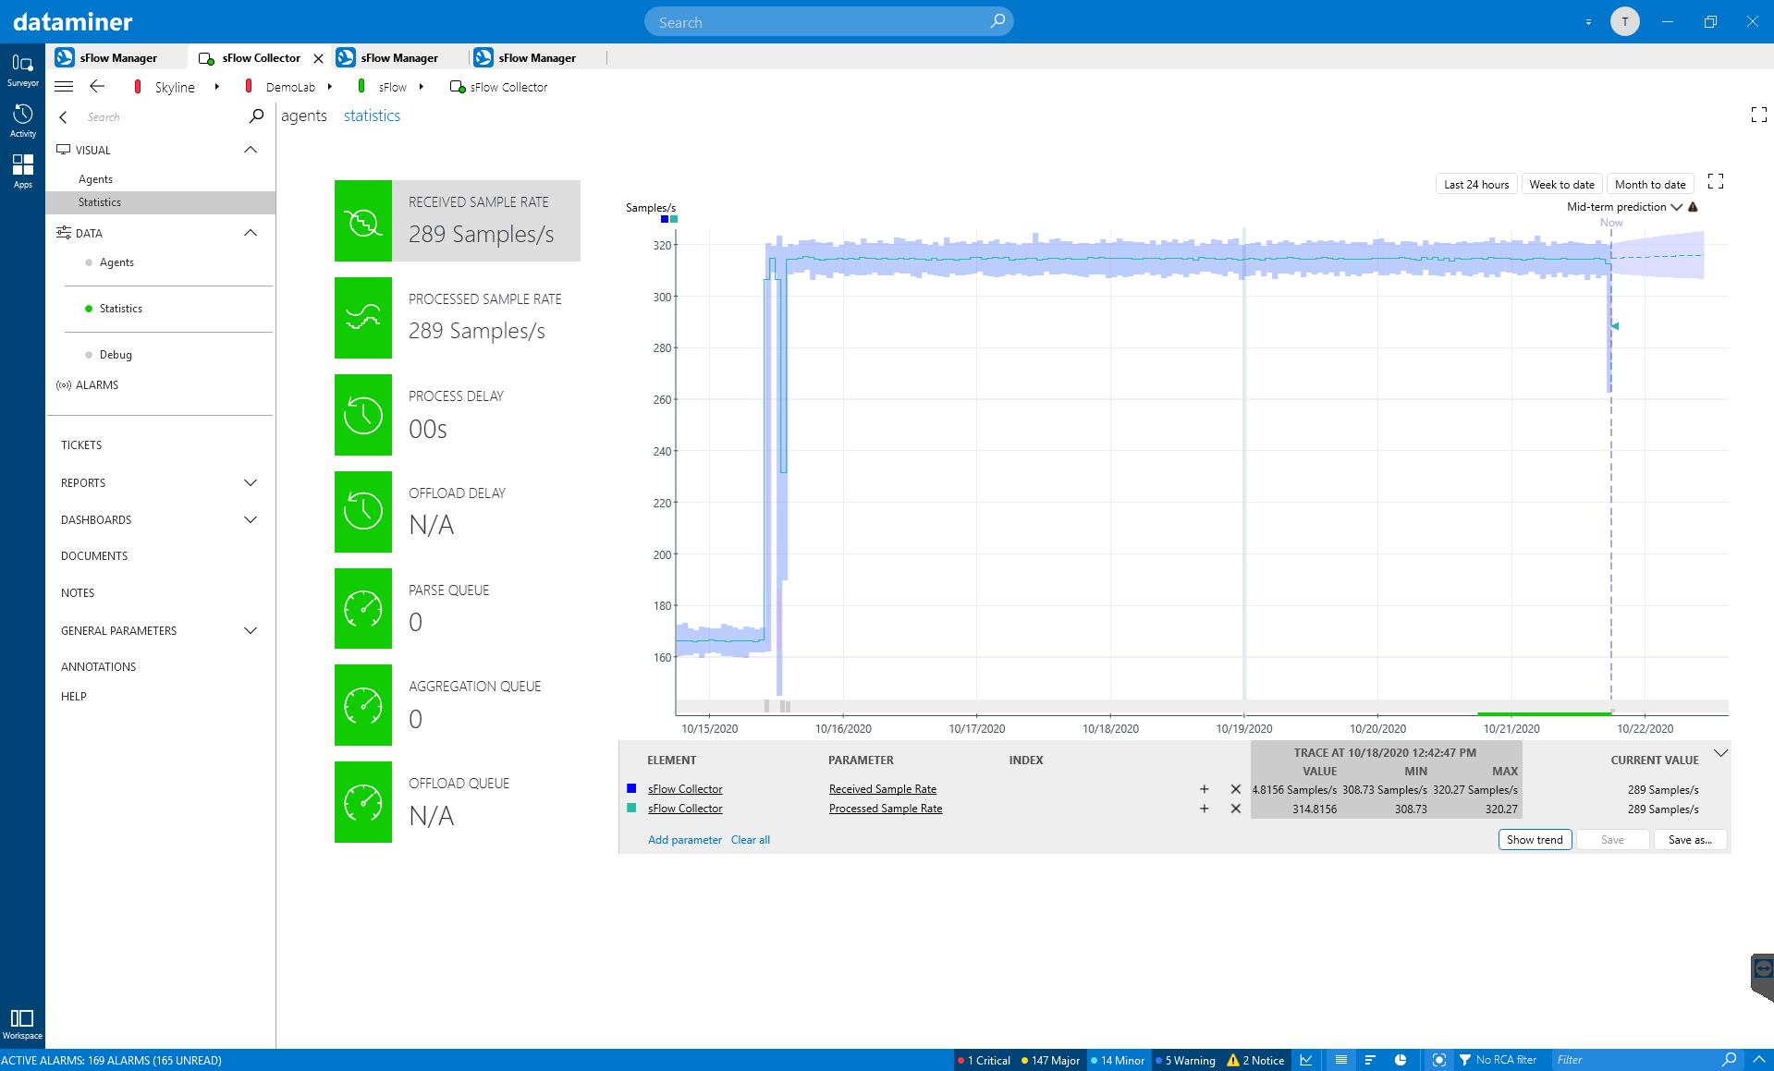The image size is (1774, 1071).
Task: Show the Last 24 hours range
Action: [1476, 184]
